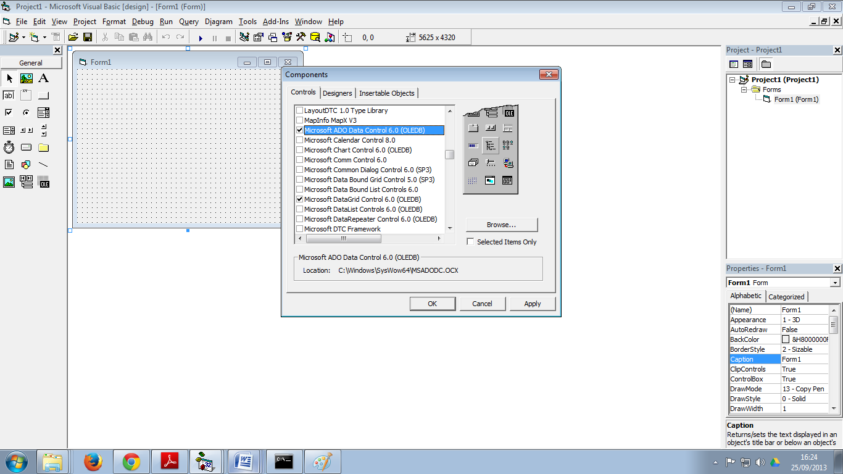The image size is (843, 474).
Task: Check Microsoft Comm Control 6.0
Action: [x=300, y=160]
